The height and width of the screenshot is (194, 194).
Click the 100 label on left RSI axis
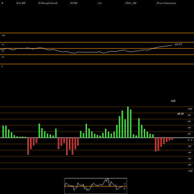(3, 35)
